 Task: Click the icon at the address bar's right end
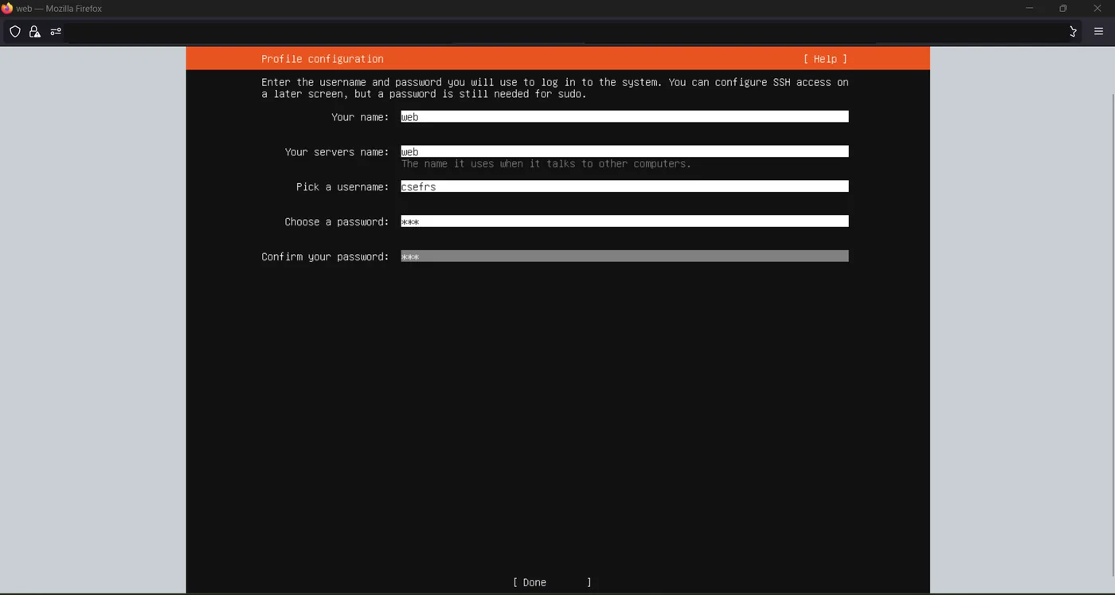coord(1073,32)
